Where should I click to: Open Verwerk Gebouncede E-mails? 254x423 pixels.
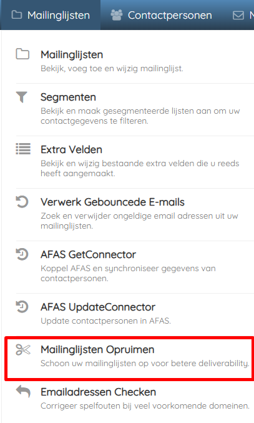pos(135,214)
